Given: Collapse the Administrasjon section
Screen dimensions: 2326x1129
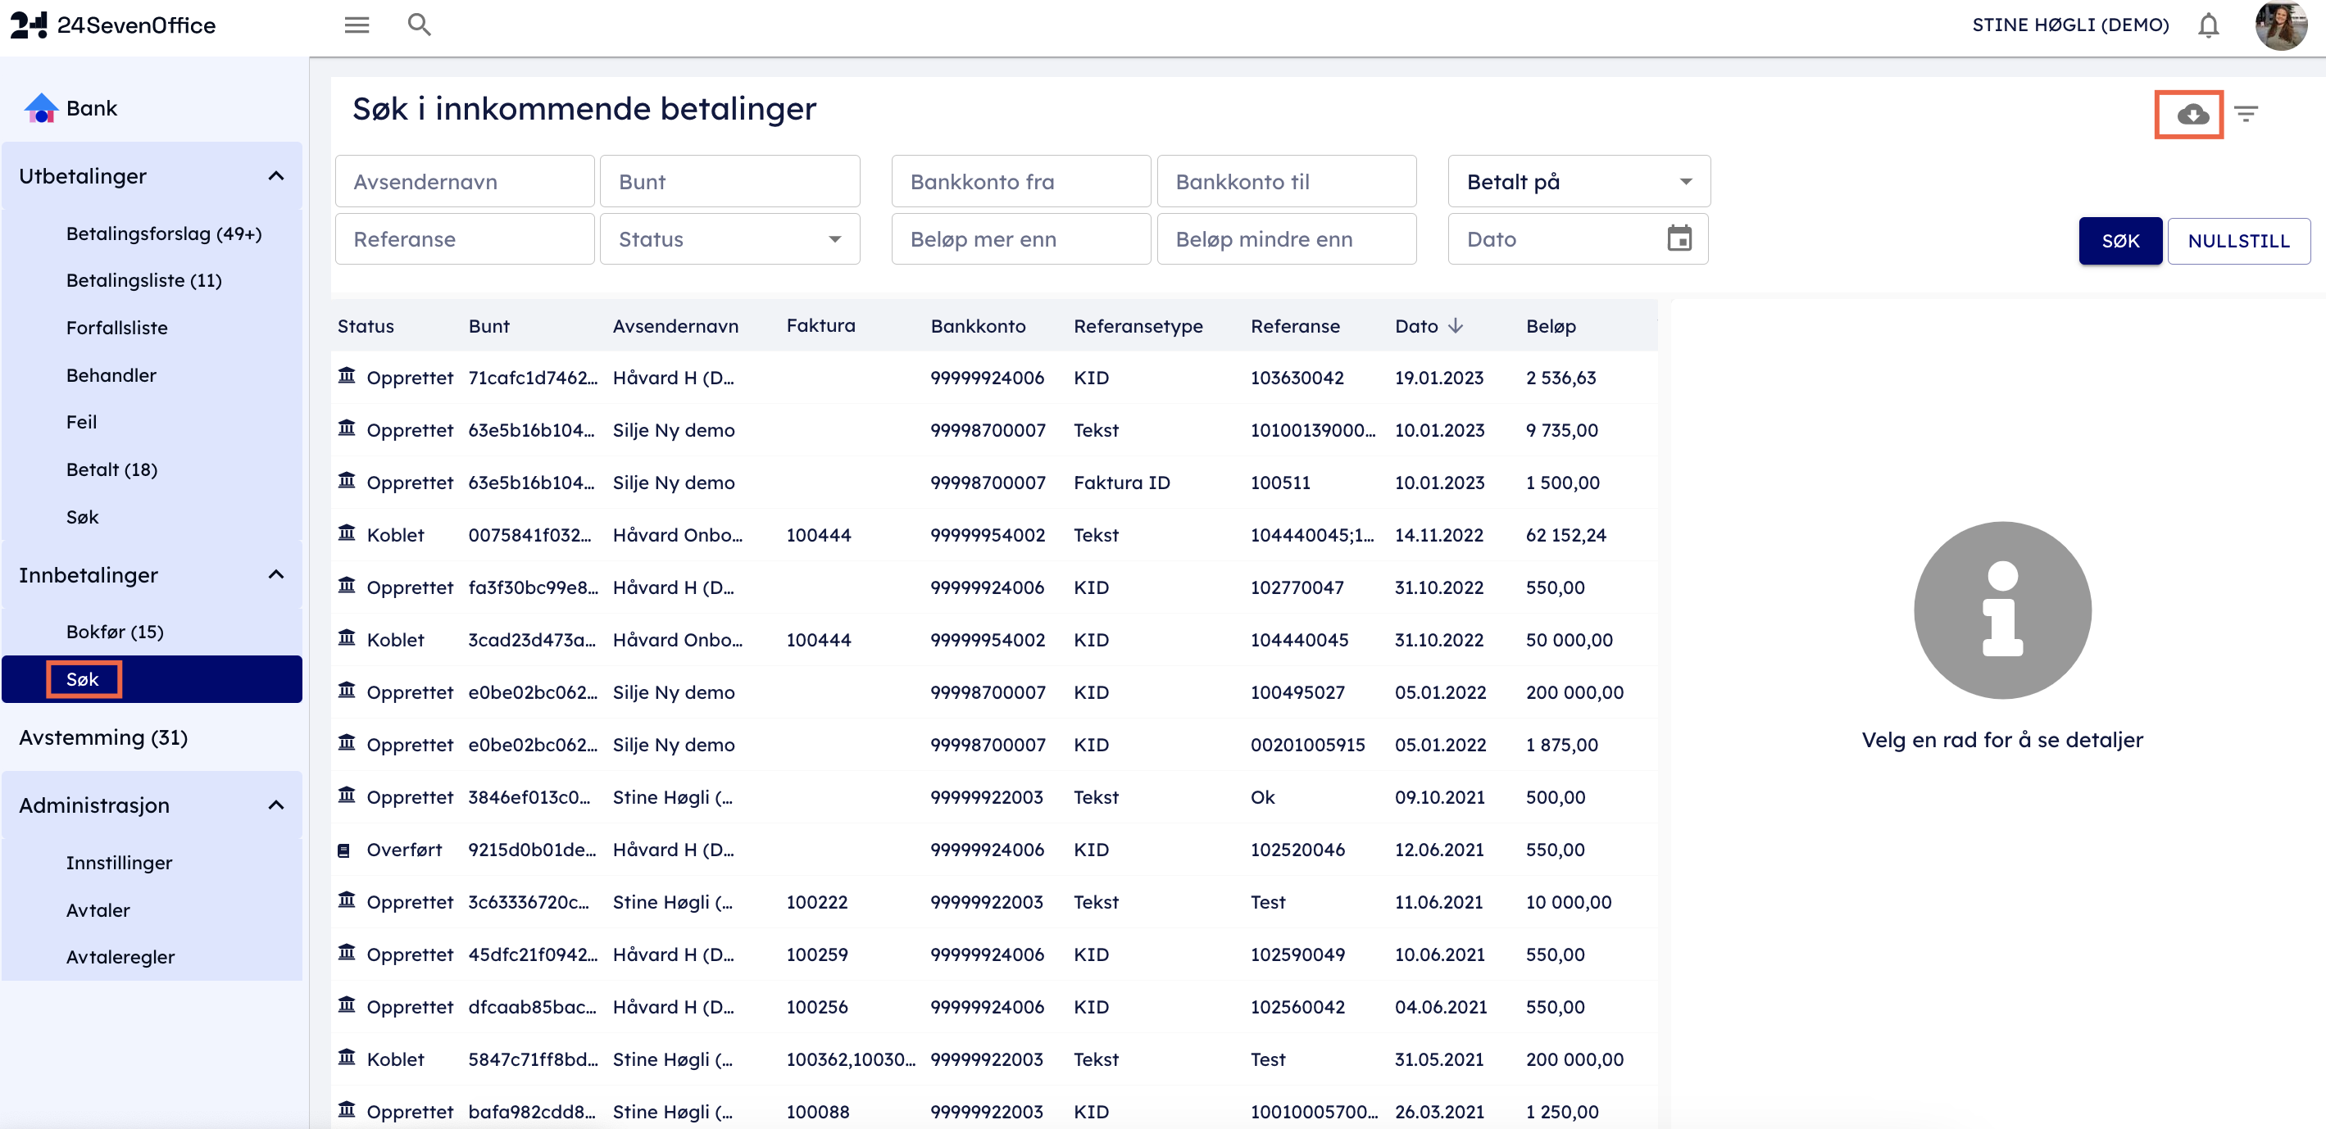Looking at the screenshot, I should (276, 805).
